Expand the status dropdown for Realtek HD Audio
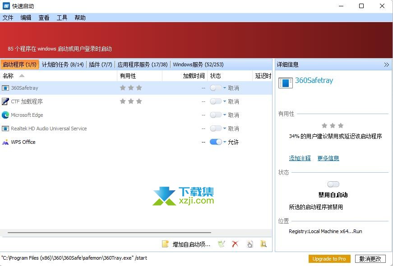The image size is (393, 266). 225,128
